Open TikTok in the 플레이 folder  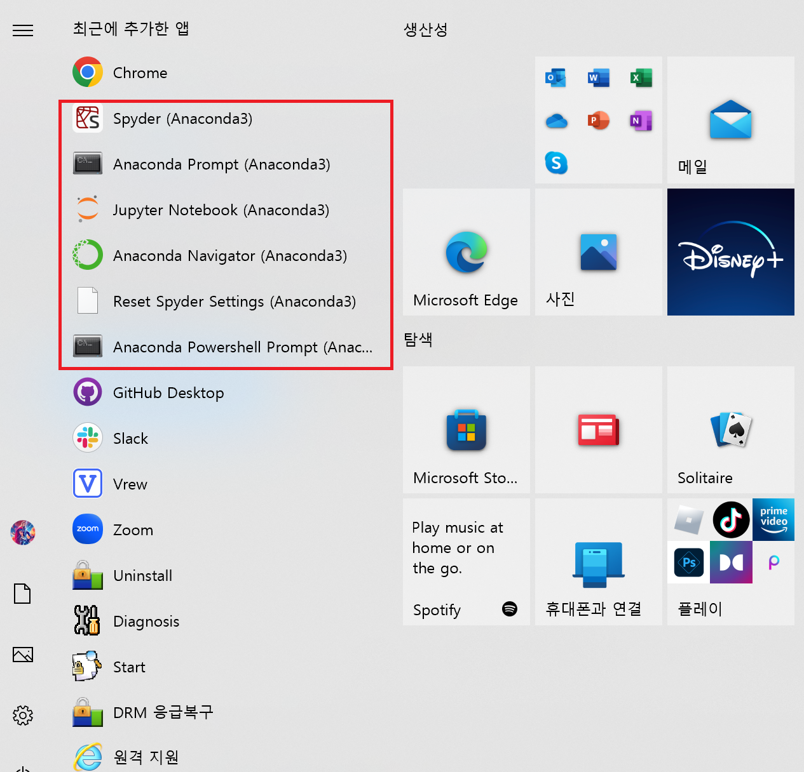731,520
